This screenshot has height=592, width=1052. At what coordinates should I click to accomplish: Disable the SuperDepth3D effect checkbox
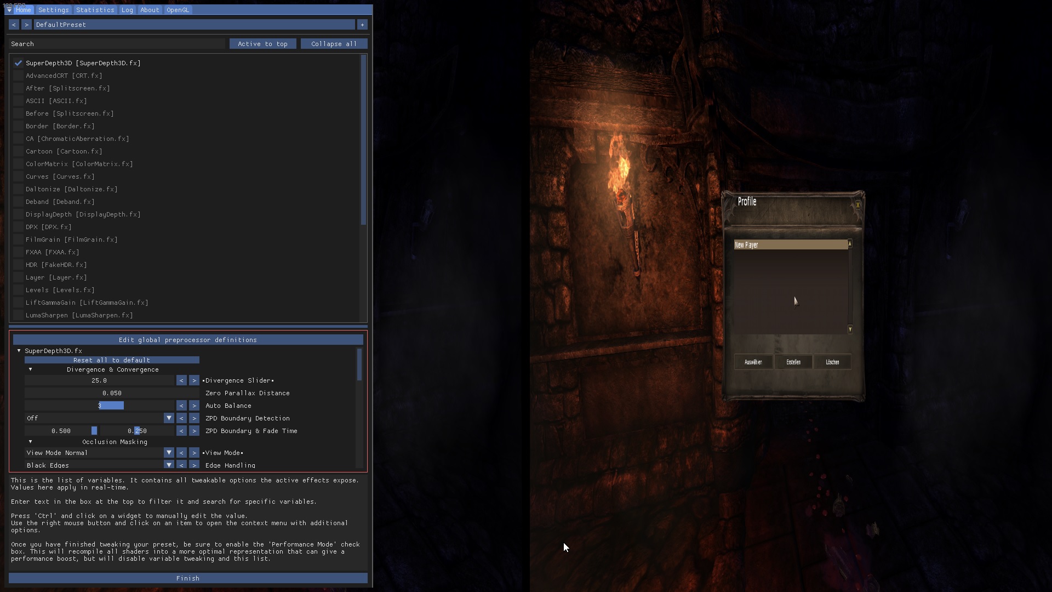pyautogui.click(x=19, y=63)
